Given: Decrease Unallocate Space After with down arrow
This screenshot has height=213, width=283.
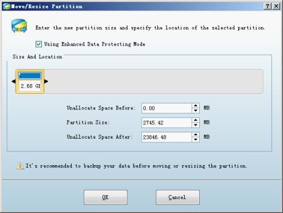Looking at the screenshot, I should point(196,140).
